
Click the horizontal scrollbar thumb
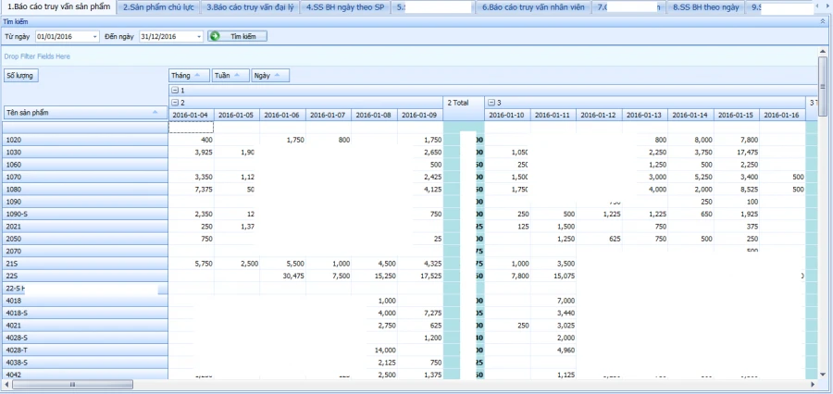[73, 384]
